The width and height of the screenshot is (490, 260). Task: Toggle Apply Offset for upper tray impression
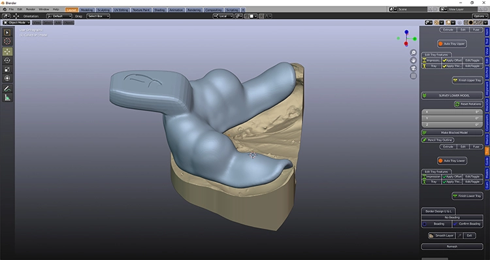pyautogui.click(x=452, y=60)
